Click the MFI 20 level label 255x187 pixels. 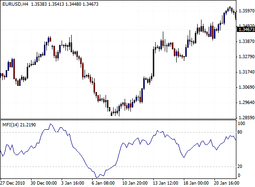pyautogui.click(x=240, y=166)
